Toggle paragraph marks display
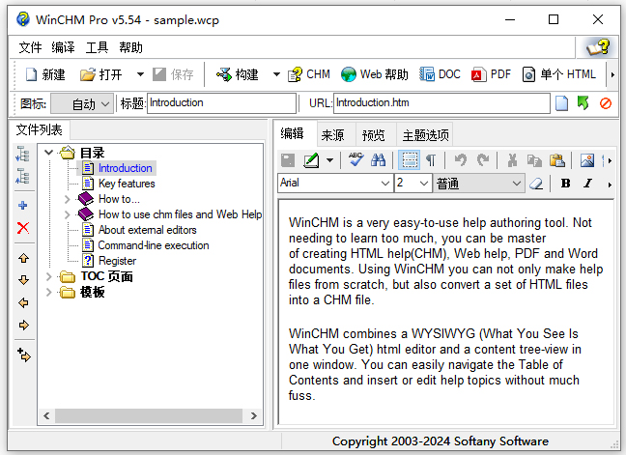 coord(431,160)
